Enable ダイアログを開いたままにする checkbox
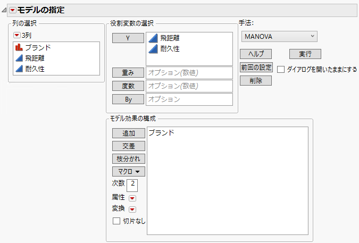The height and width of the screenshot is (243, 359). (x=281, y=69)
